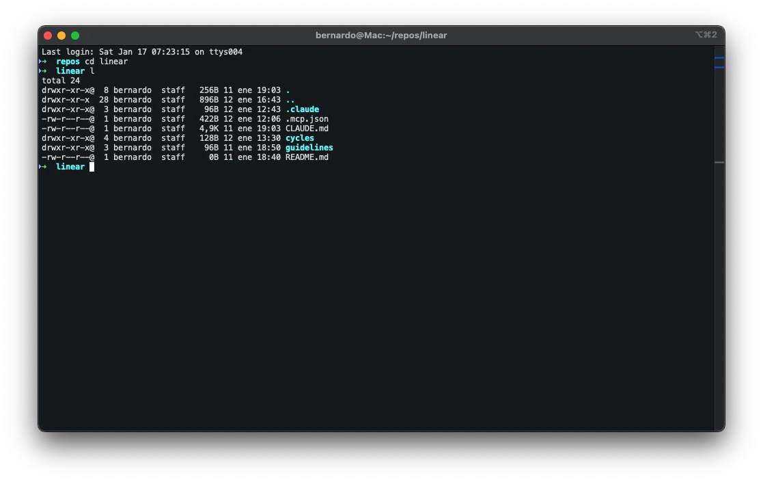Click the ⌥⌘2 window shortcut indicator
Image resolution: width=763 pixels, height=482 pixels.
coord(706,35)
